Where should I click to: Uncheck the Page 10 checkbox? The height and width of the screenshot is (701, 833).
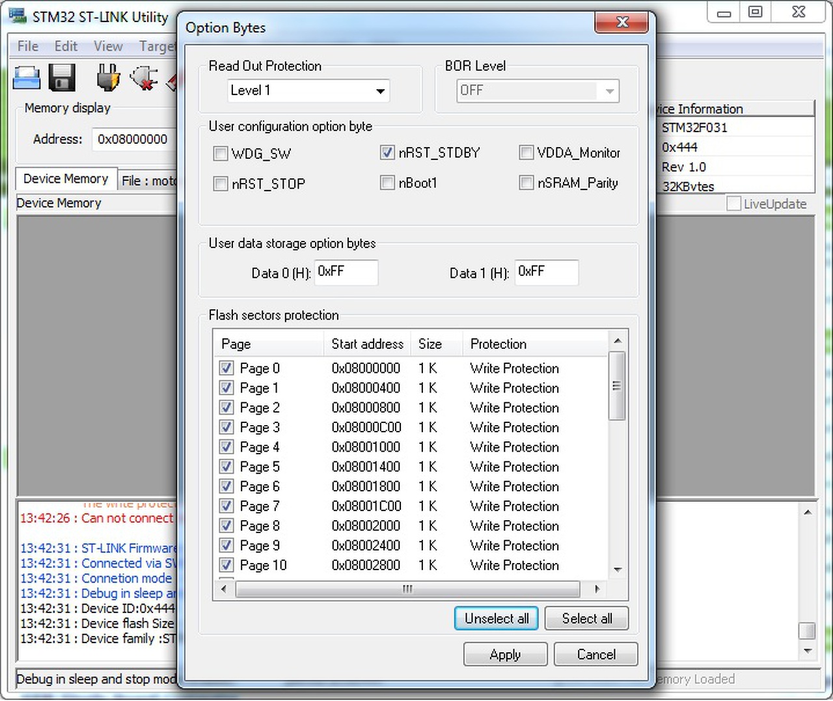click(x=226, y=565)
